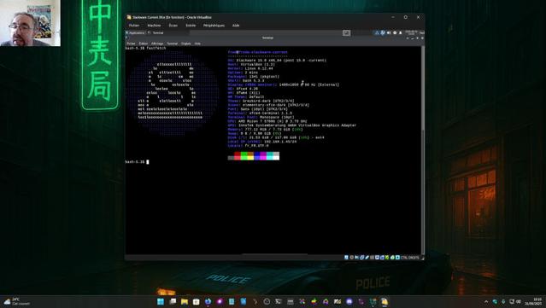Click the terminal window's vertical scrollbar
This screenshot has width=546, height=308.
click(x=423, y=151)
